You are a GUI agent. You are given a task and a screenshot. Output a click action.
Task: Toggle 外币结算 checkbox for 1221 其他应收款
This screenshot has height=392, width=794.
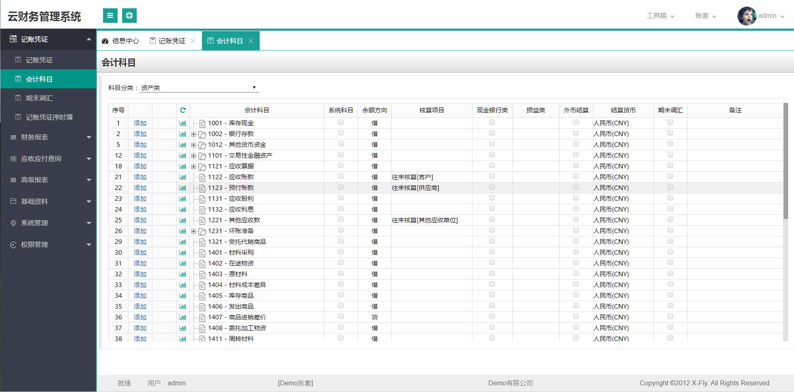[x=576, y=219]
